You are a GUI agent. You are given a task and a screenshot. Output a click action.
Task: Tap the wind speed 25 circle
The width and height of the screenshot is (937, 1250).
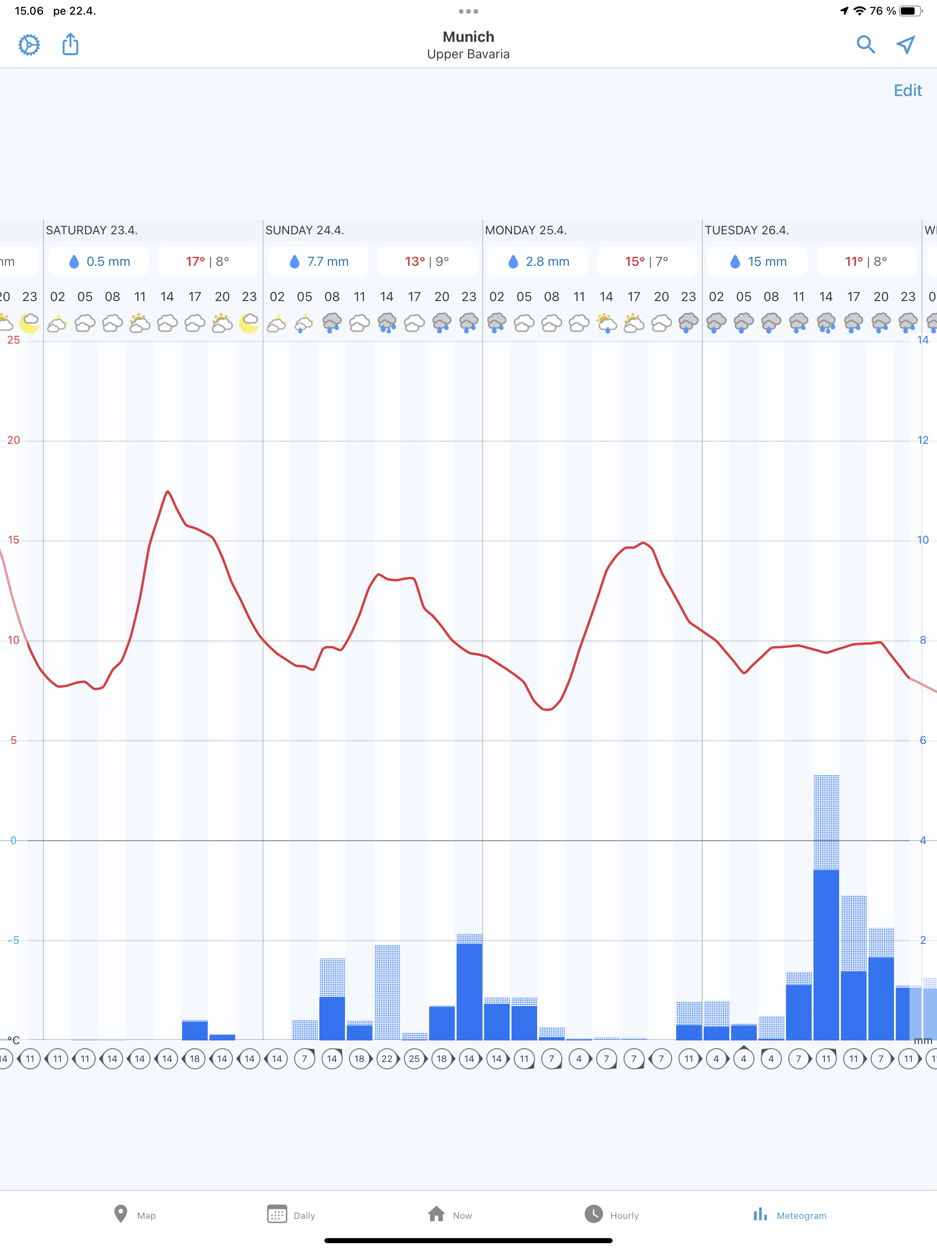(414, 1058)
